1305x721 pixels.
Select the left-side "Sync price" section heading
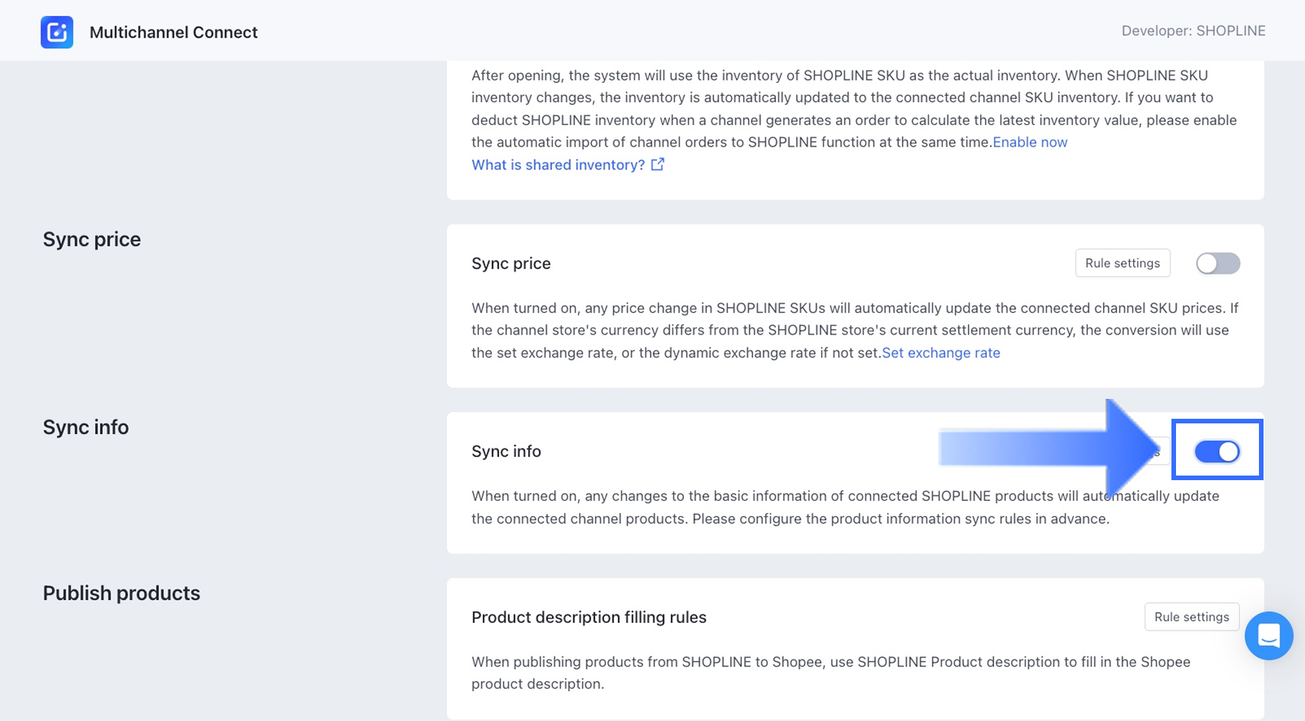click(92, 239)
